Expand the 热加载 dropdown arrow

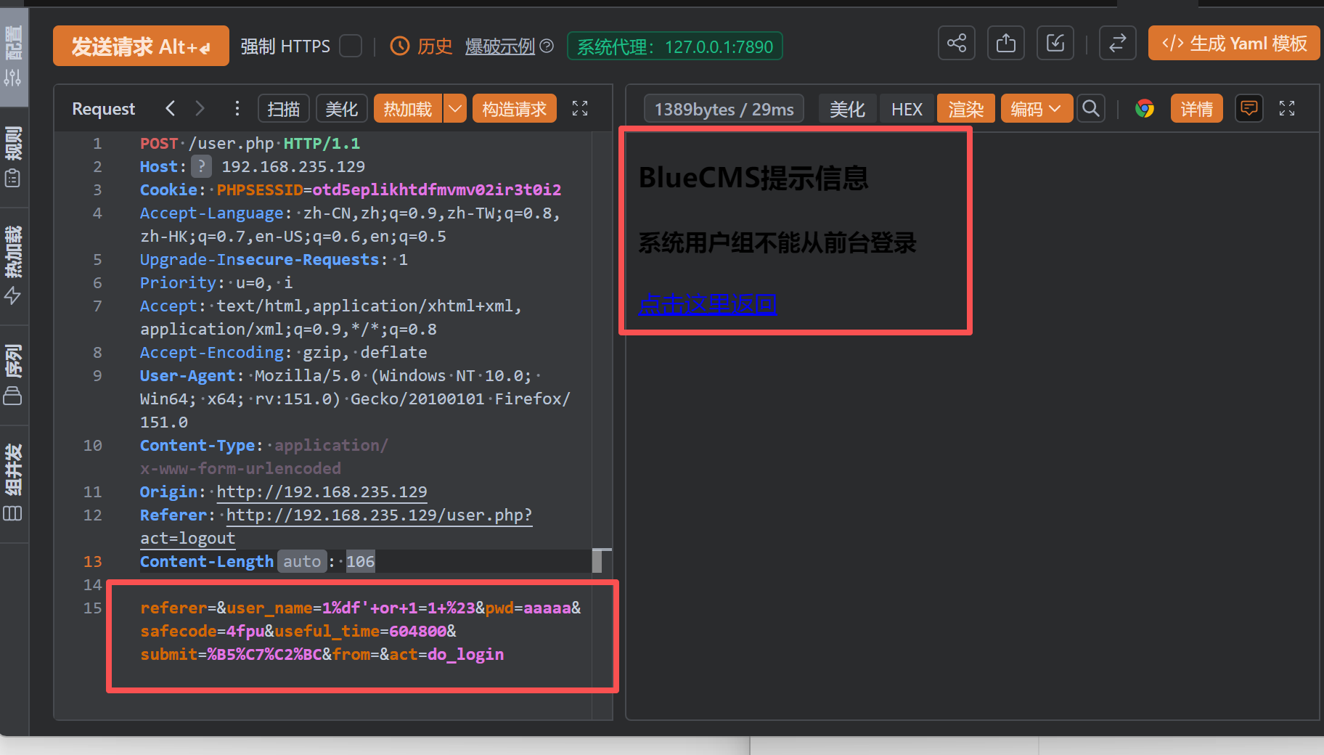(x=455, y=109)
